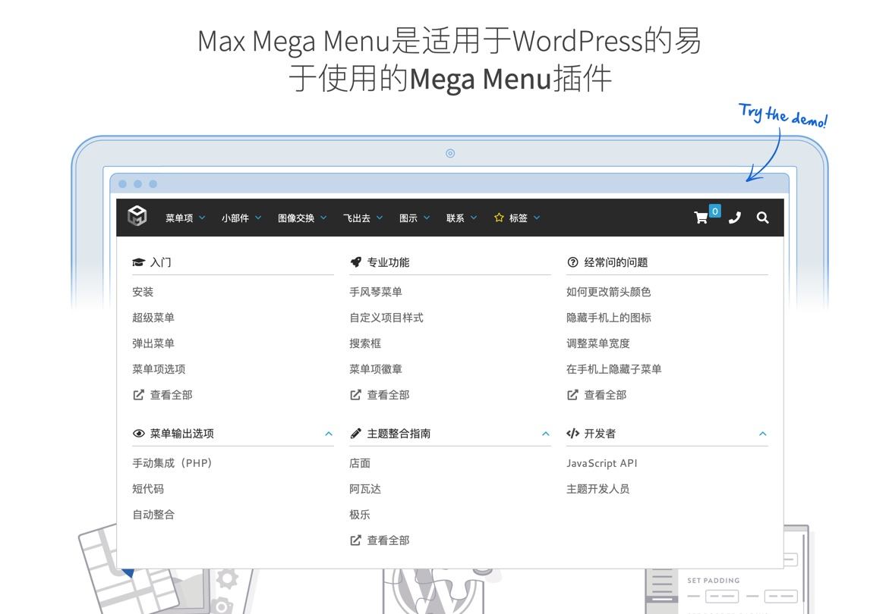Open the 小部件 menu item
Image resolution: width=889 pixels, height=614 pixels.
point(241,218)
